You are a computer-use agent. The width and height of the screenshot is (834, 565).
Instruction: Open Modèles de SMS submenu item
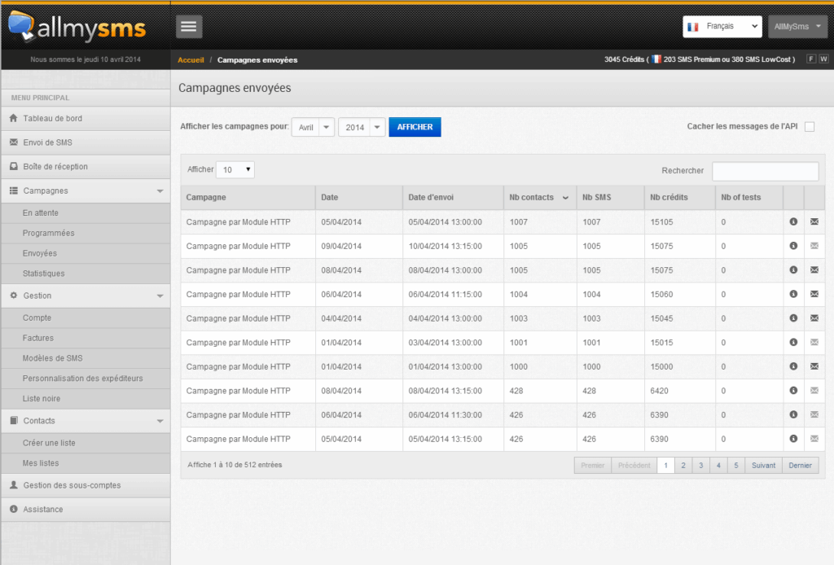[86, 357]
